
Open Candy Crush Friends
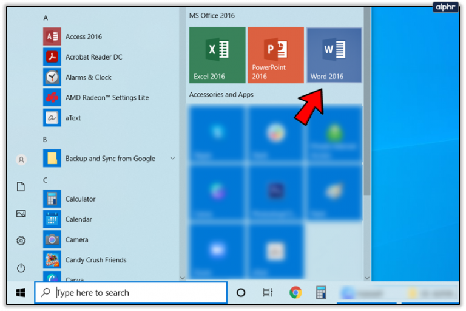click(110, 260)
